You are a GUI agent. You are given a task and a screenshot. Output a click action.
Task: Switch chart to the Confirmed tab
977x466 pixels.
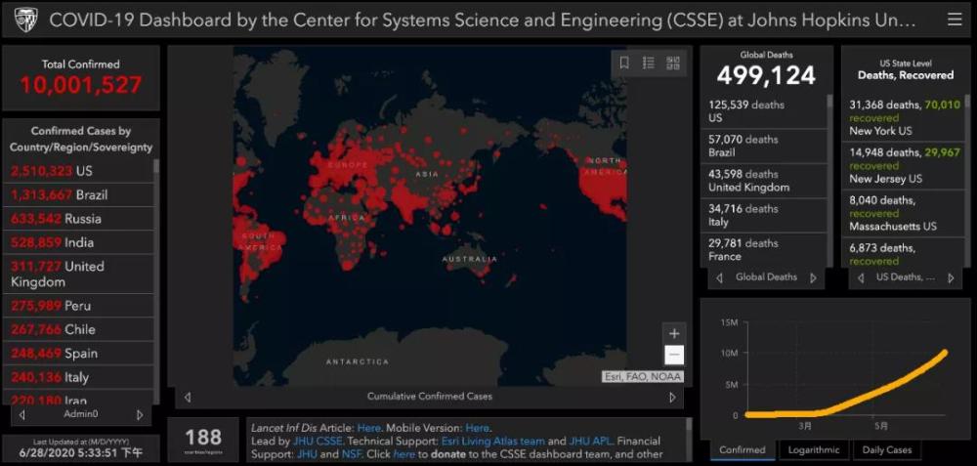tap(743, 449)
